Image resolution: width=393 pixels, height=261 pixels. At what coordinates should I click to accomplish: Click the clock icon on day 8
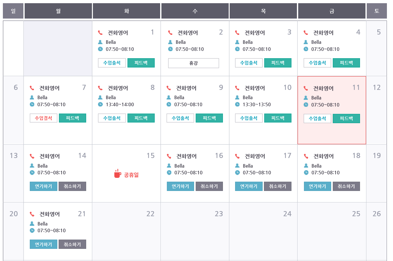[x=100, y=104]
